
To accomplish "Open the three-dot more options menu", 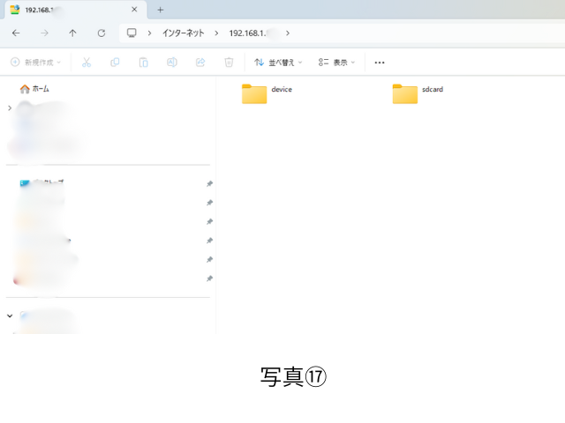I will [380, 63].
